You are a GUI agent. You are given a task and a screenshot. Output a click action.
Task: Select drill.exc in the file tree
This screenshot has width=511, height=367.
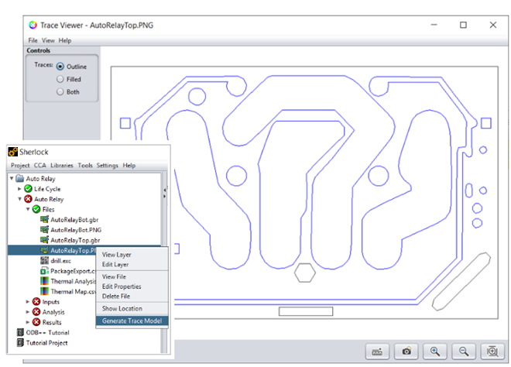tap(60, 261)
